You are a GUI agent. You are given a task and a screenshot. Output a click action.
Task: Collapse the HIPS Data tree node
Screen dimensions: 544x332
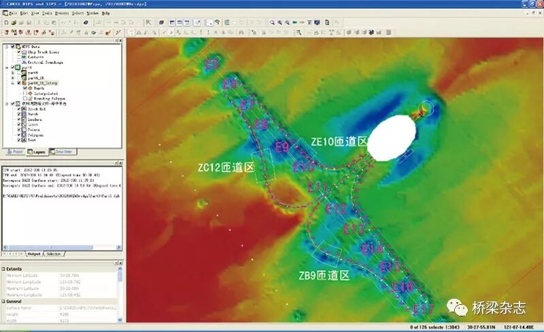coord(7,47)
